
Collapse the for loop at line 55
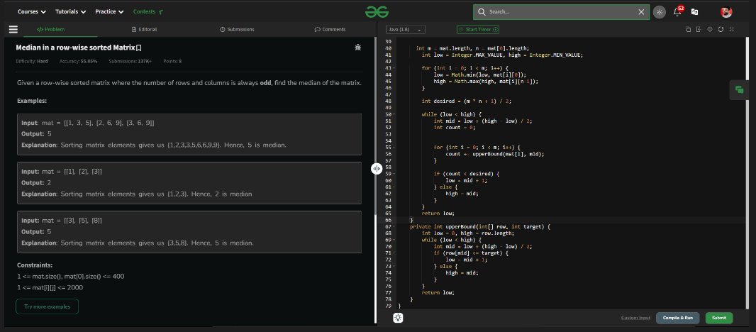point(394,147)
